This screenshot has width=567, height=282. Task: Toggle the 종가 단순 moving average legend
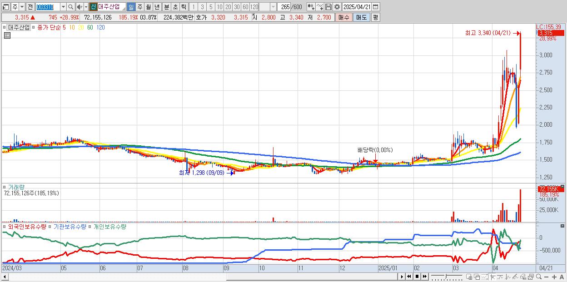(x=35, y=27)
